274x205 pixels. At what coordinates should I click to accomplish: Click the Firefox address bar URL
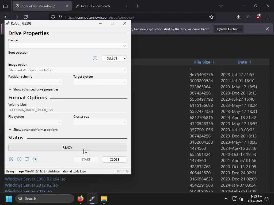click(100, 17)
